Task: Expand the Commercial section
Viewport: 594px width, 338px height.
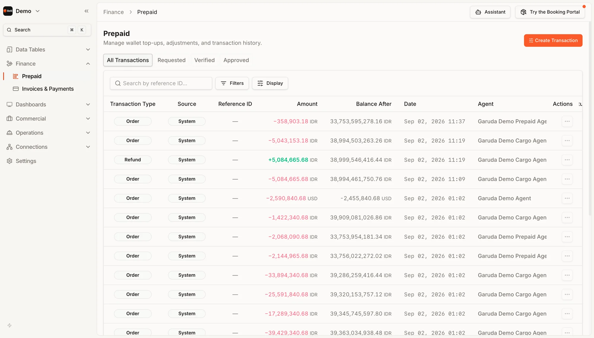Action: click(48, 118)
